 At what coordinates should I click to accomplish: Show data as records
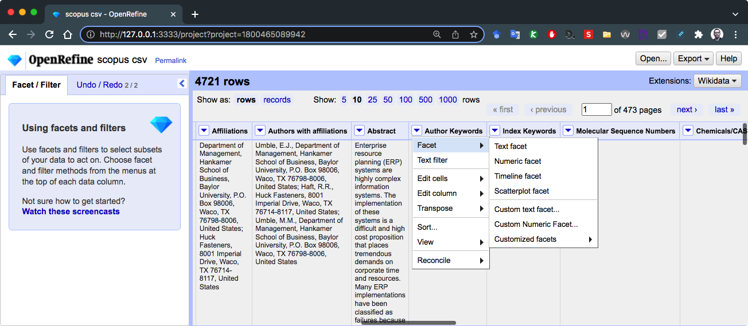click(277, 100)
